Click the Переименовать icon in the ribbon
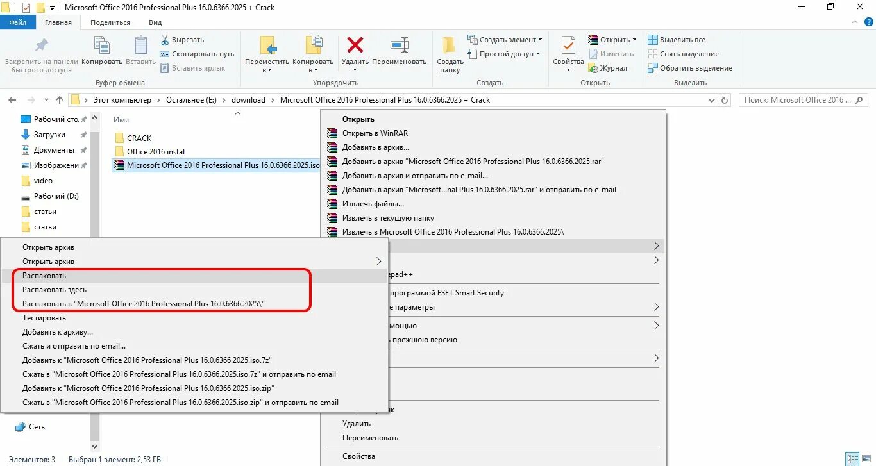Image resolution: width=876 pixels, height=466 pixels. click(400, 45)
